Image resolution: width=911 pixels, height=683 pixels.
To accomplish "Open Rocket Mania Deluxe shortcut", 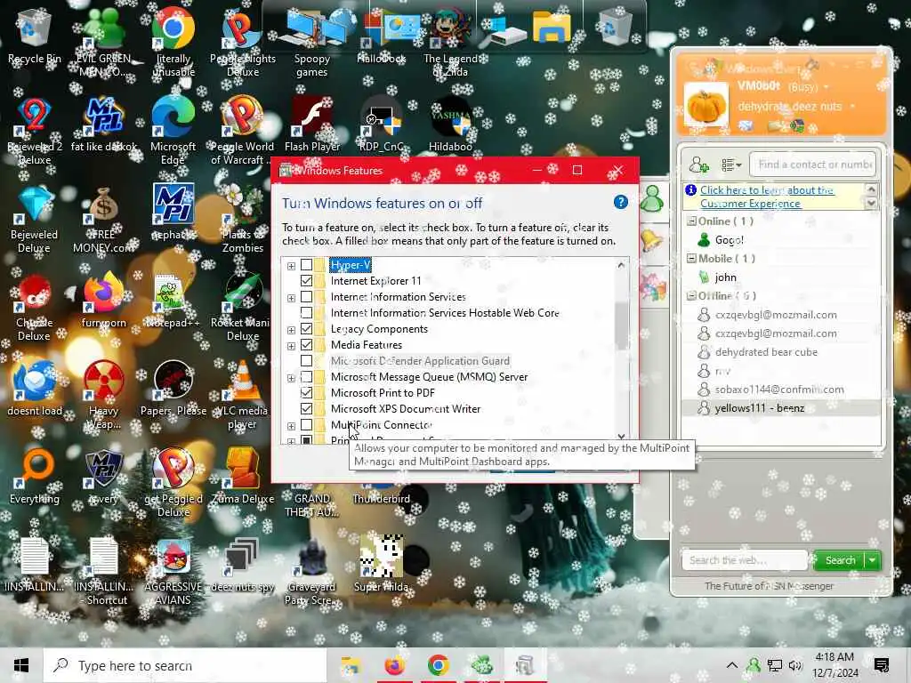I will pos(242,307).
